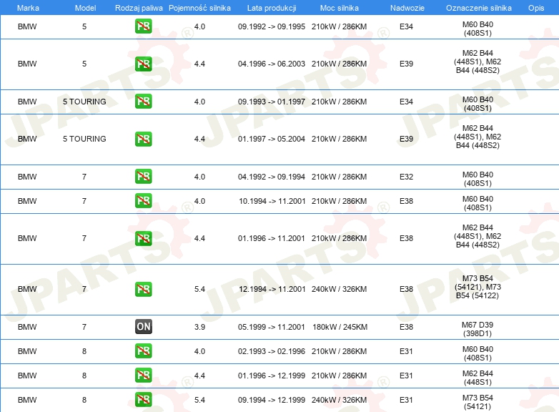Select date range 02.1993 -> 02.1996
The height and width of the screenshot is (412, 559).
(x=272, y=351)
